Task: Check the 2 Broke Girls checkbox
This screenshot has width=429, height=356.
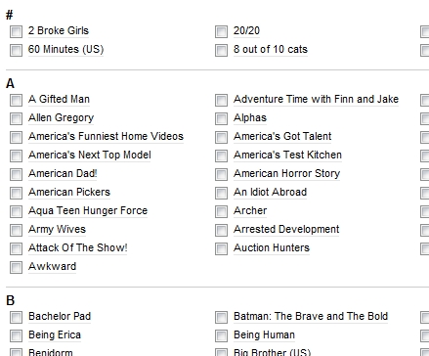Action: 16,32
